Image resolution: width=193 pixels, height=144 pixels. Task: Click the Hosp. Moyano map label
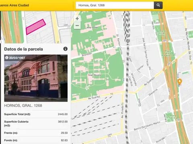(x=94, y=75)
